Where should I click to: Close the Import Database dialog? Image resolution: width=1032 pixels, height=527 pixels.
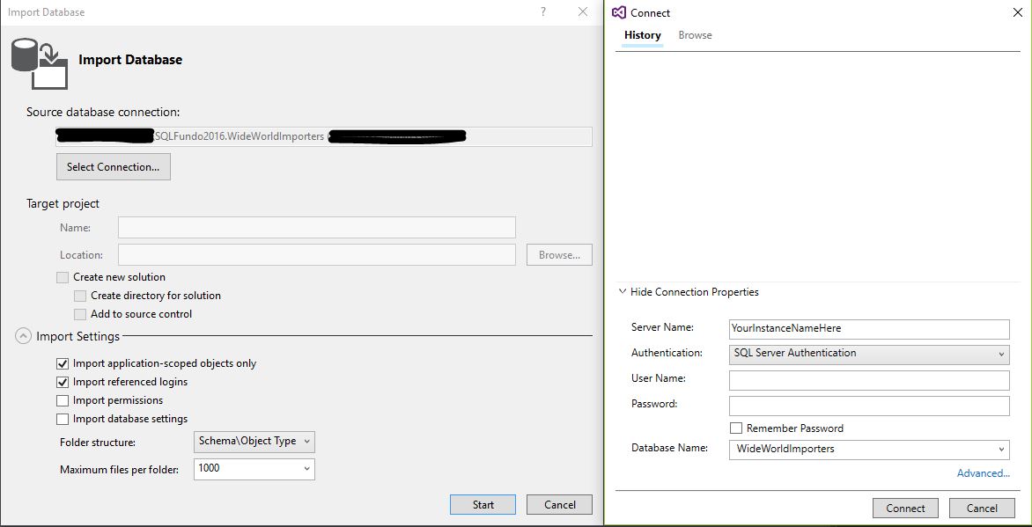[x=582, y=11]
